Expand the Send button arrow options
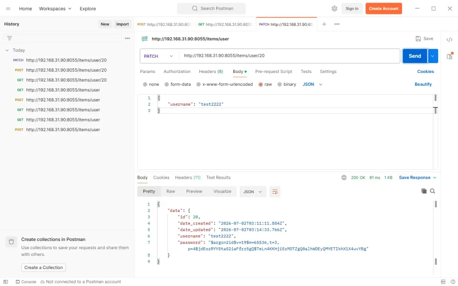The height and width of the screenshot is (286, 458). 433,56
